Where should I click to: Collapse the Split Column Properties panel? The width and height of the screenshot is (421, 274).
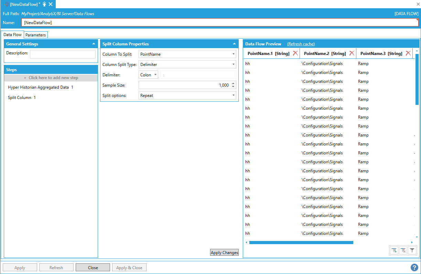[234, 44]
